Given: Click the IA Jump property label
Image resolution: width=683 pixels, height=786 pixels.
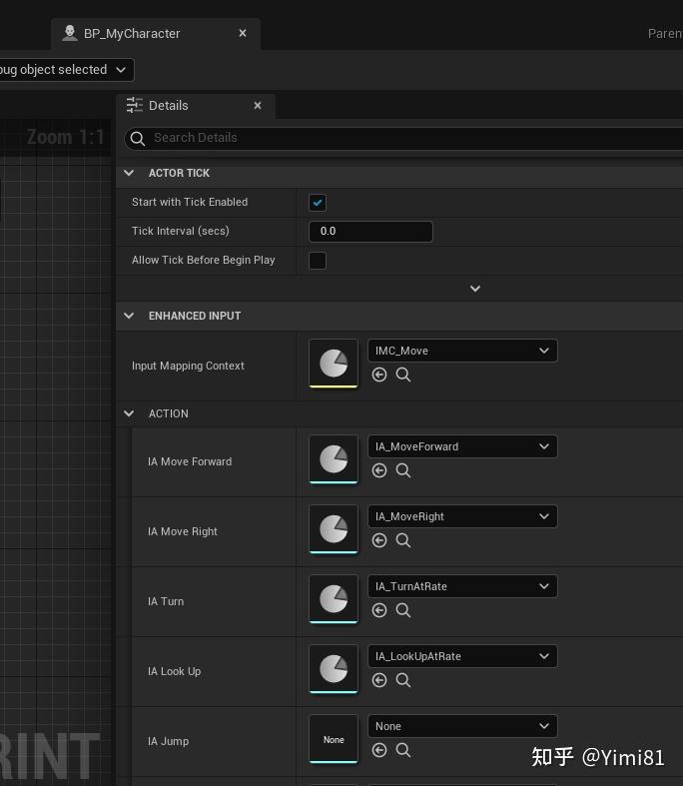Looking at the screenshot, I should pos(169,741).
